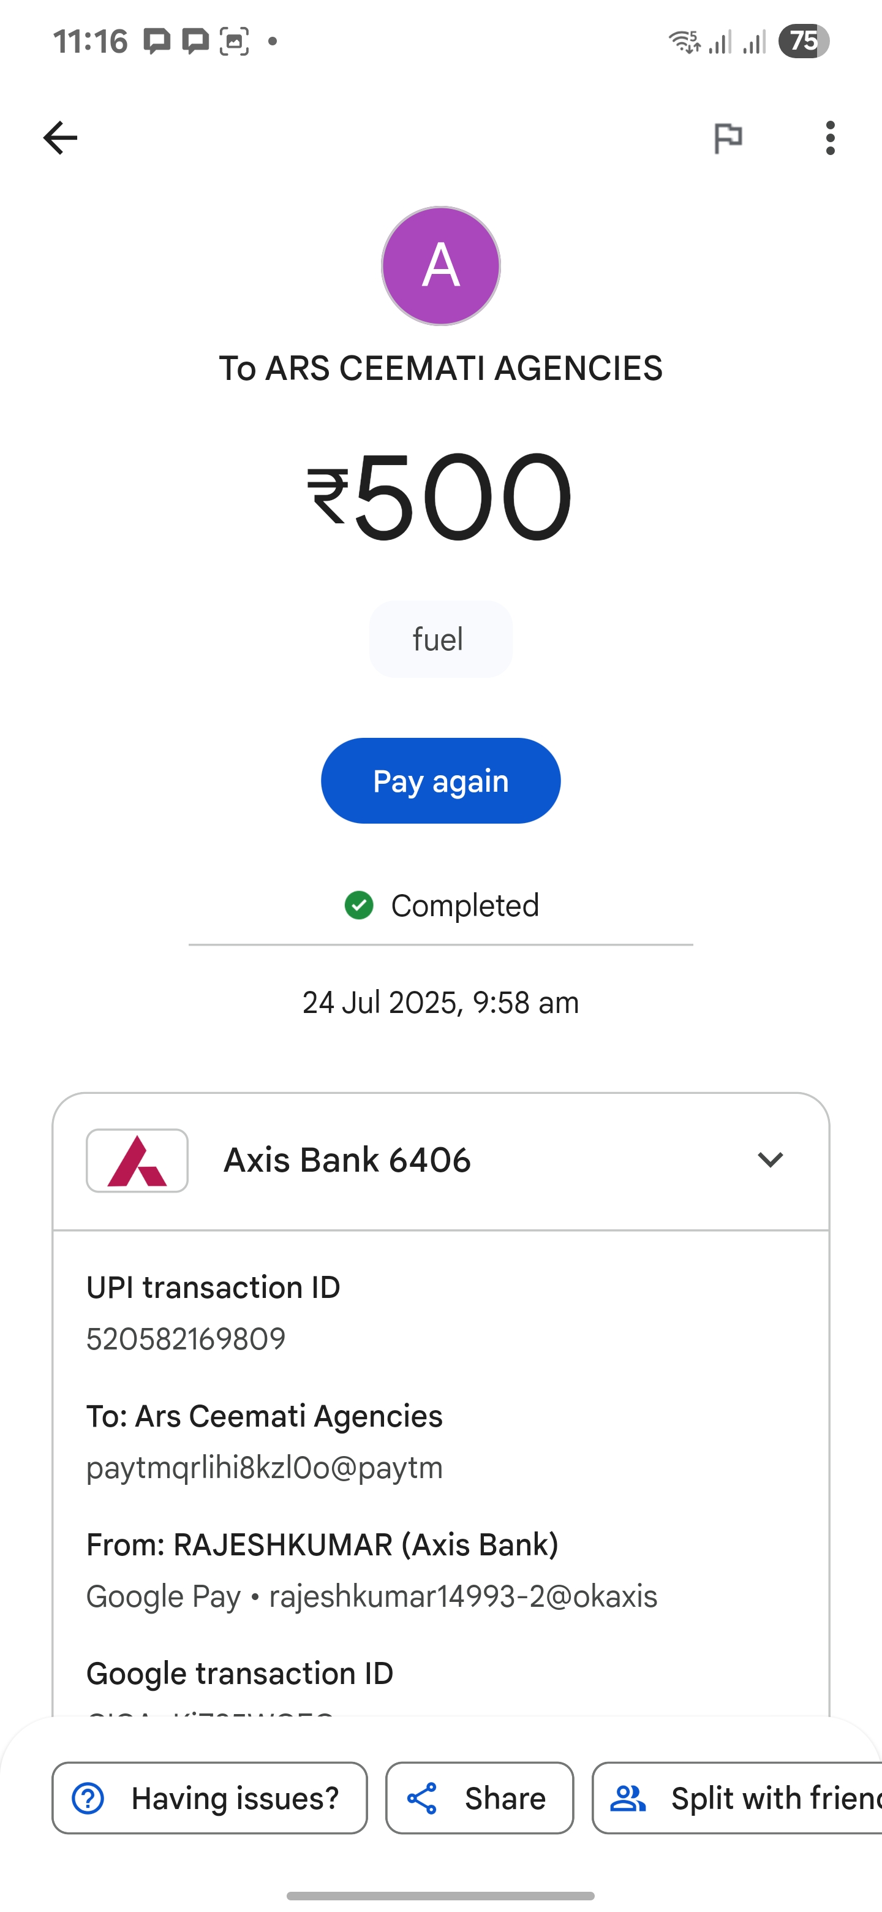Tap the Pay again button
Screen dimensions: 882x1912
click(440, 781)
